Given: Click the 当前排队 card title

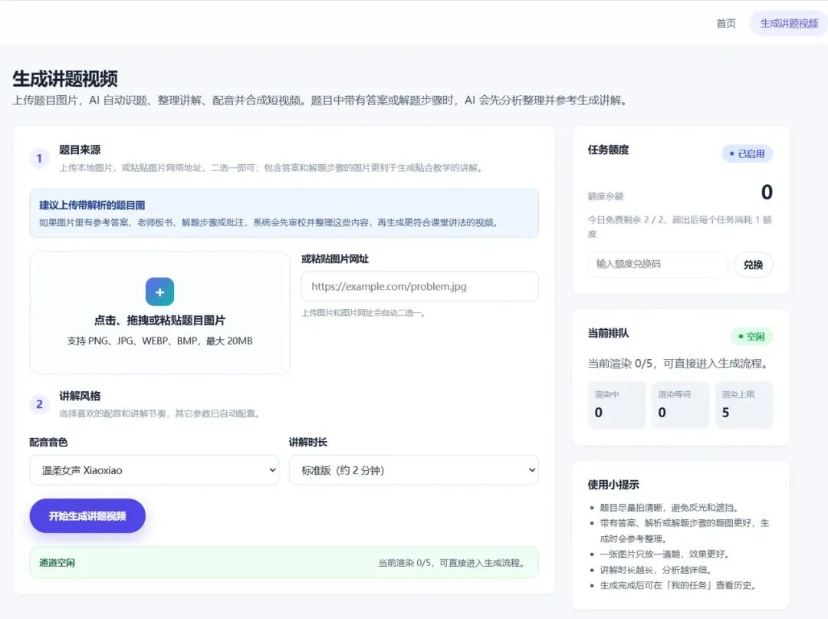Looking at the screenshot, I should pos(608,333).
